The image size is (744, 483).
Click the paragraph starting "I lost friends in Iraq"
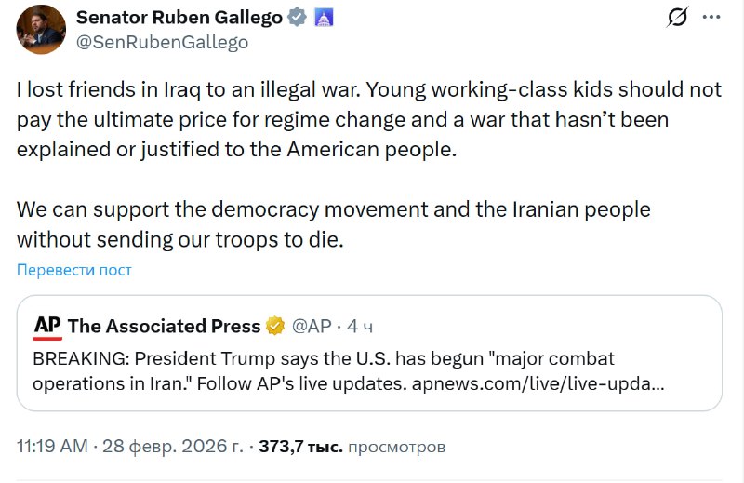tap(368, 120)
